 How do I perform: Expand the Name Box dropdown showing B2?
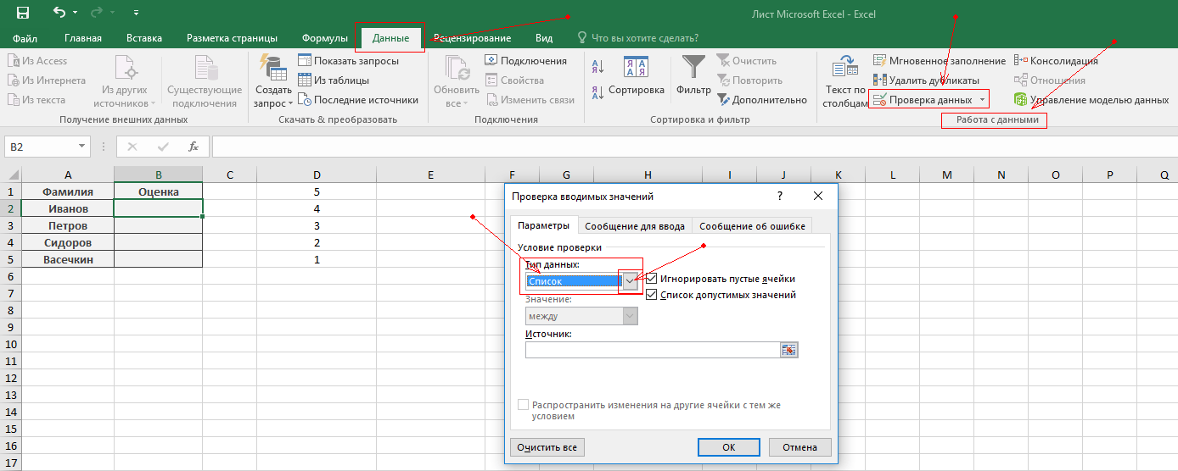pos(82,147)
